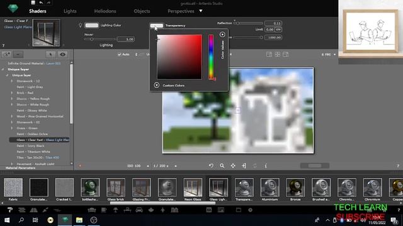Select Glass - Clear Fast material row
This screenshot has width=403, height=226.
tap(39, 140)
